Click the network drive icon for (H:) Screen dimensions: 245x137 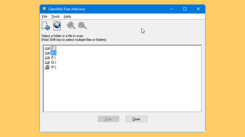click(x=47, y=67)
